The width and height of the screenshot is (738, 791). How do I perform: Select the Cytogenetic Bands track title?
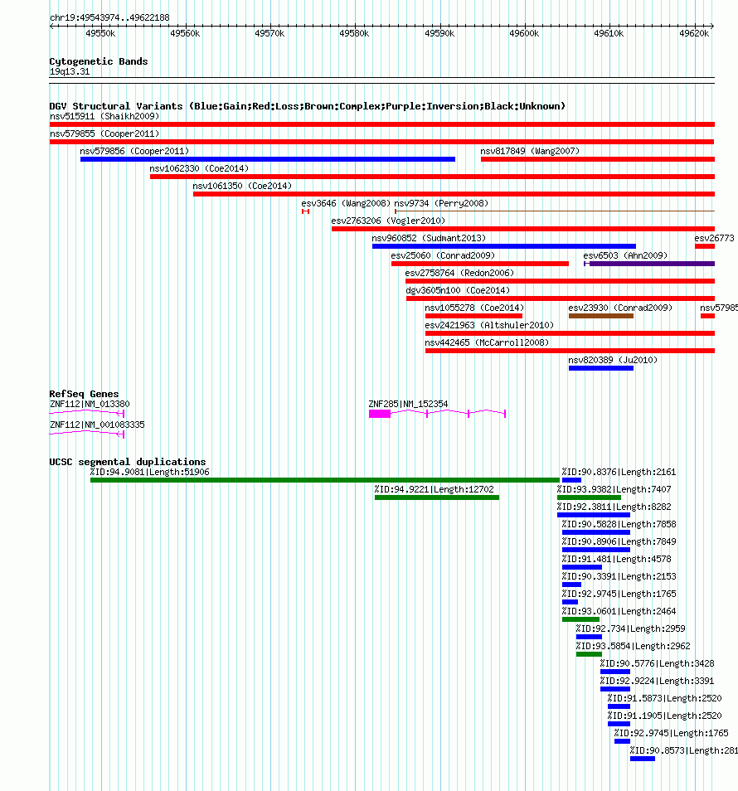tap(99, 61)
